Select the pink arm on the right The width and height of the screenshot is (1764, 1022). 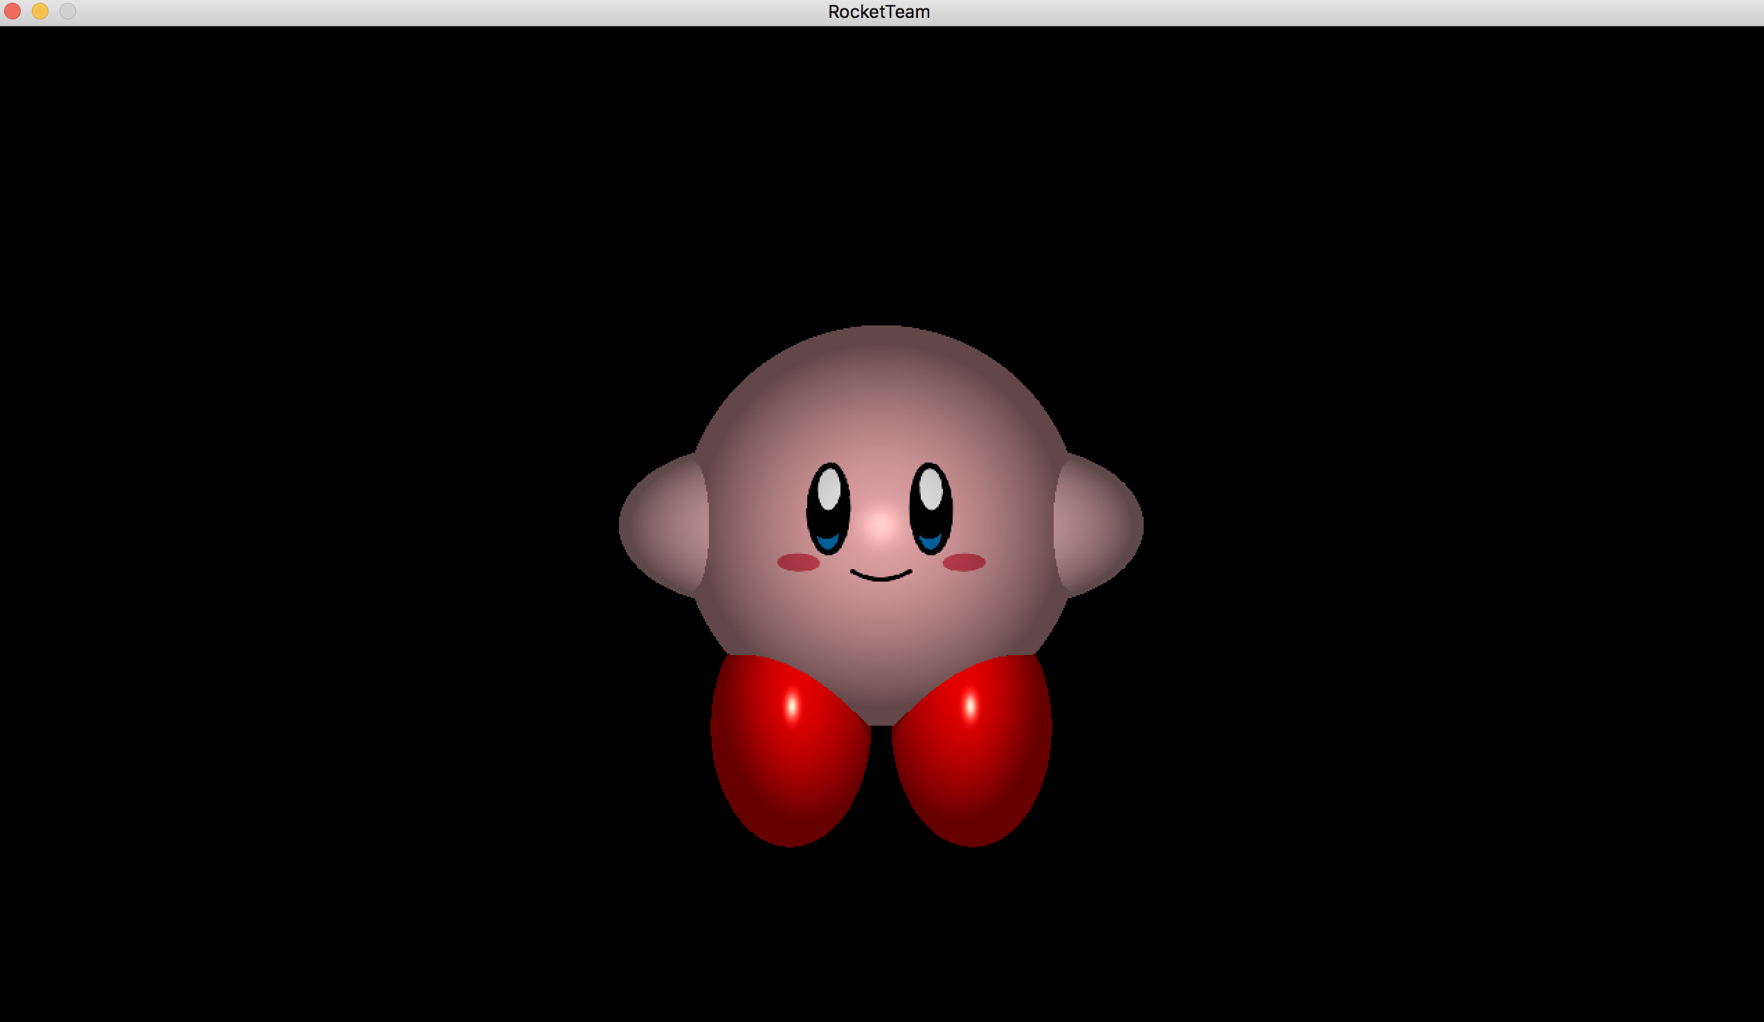coord(1099,525)
